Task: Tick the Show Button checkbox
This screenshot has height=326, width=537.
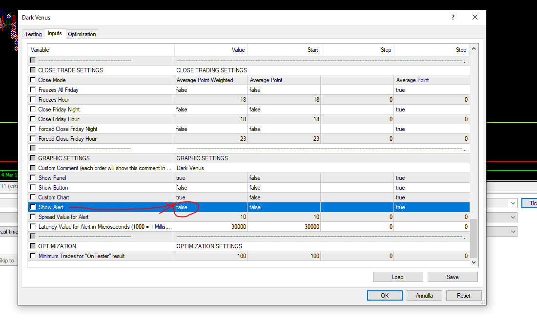Action: [x=33, y=187]
